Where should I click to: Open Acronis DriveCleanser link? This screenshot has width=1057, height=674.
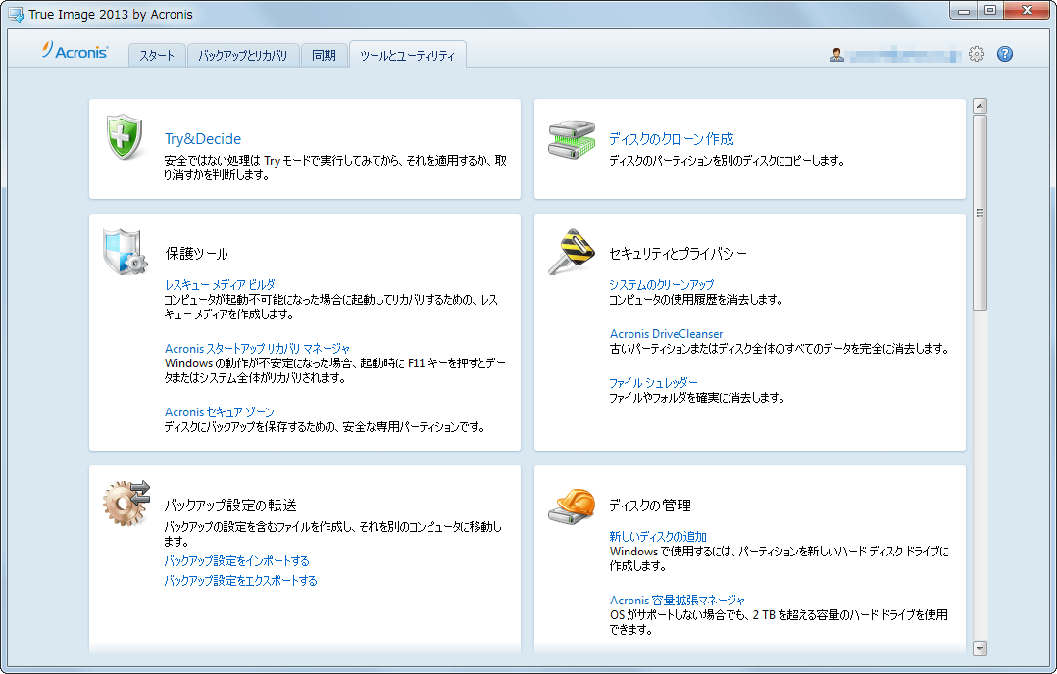point(666,333)
